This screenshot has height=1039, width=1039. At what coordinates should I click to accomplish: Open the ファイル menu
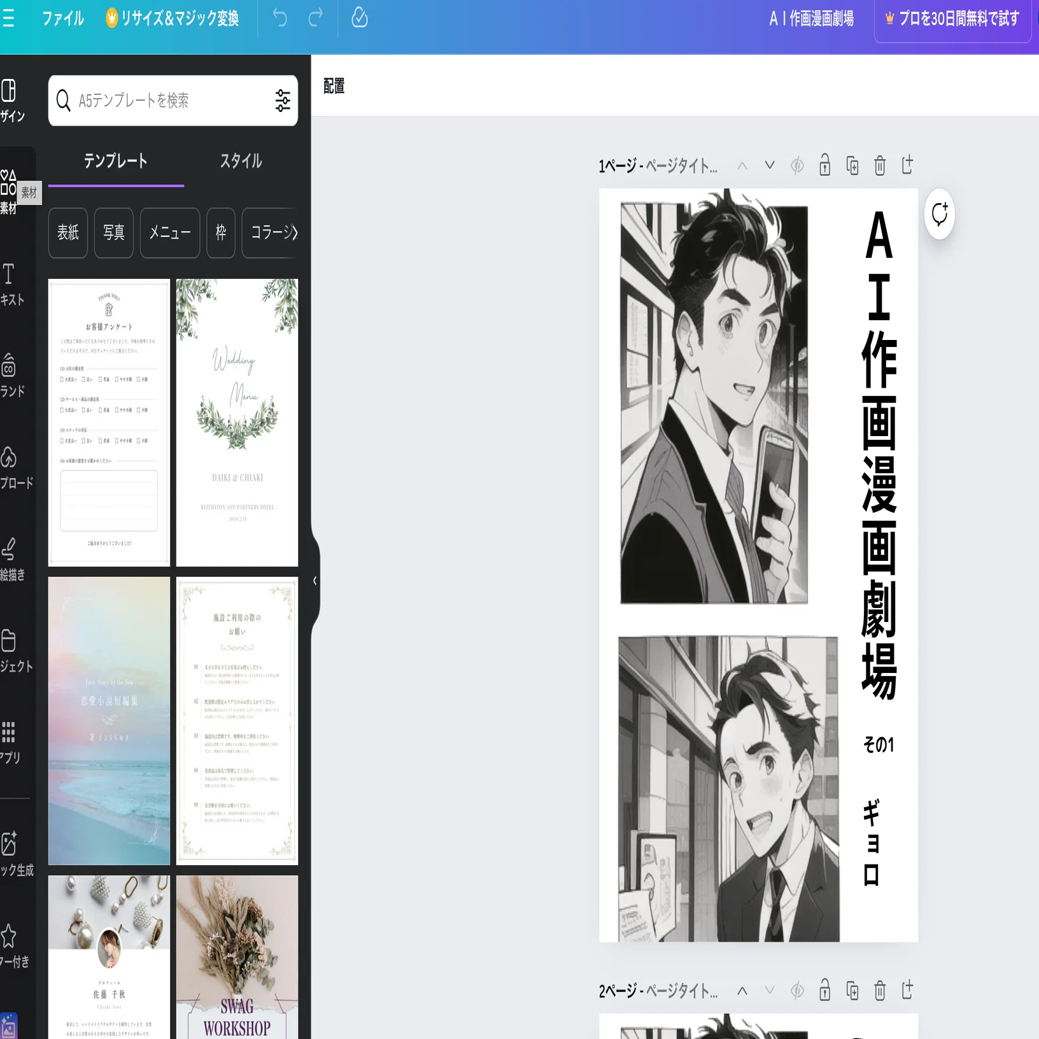[62, 18]
